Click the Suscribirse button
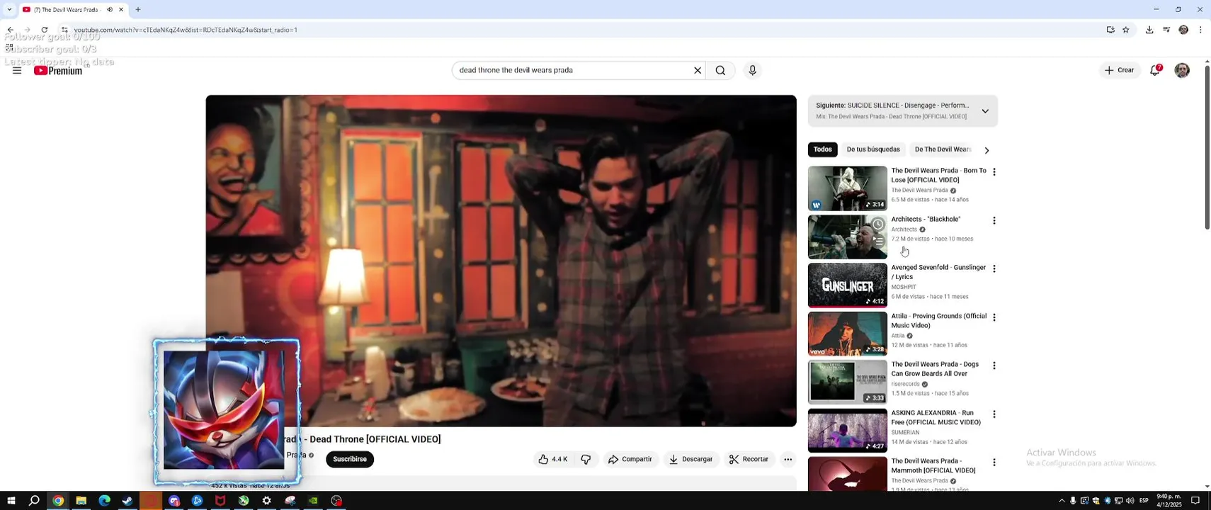The width and height of the screenshot is (1211, 510). click(350, 459)
